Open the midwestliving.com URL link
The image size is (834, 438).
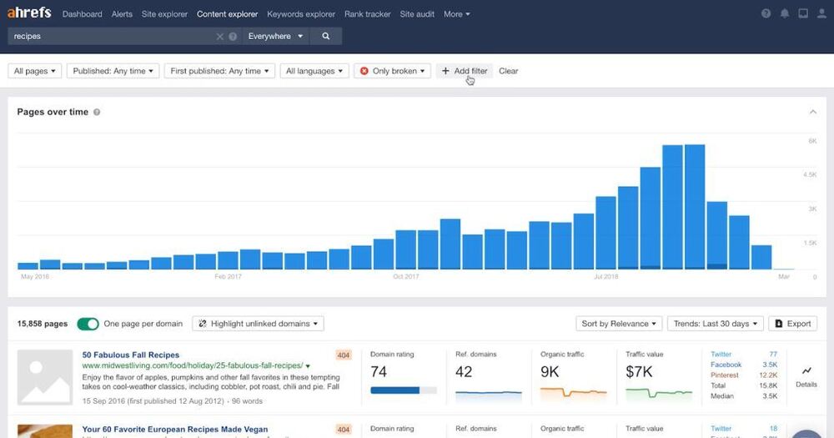(193, 365)
